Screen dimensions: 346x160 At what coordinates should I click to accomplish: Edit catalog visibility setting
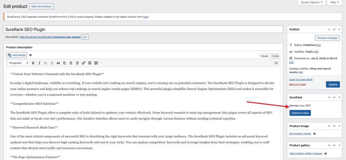(x=300, y=72)
